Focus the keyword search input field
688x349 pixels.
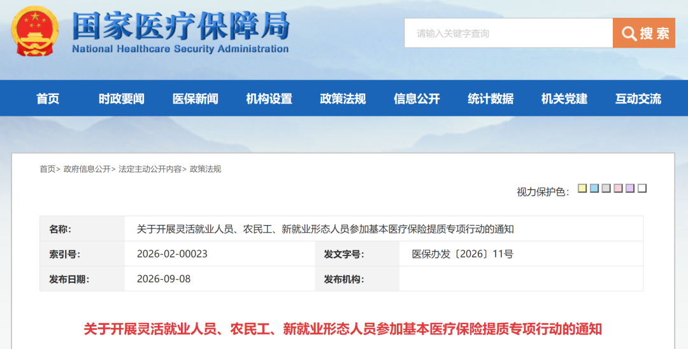pyautogui.click(x=508, y=33)
